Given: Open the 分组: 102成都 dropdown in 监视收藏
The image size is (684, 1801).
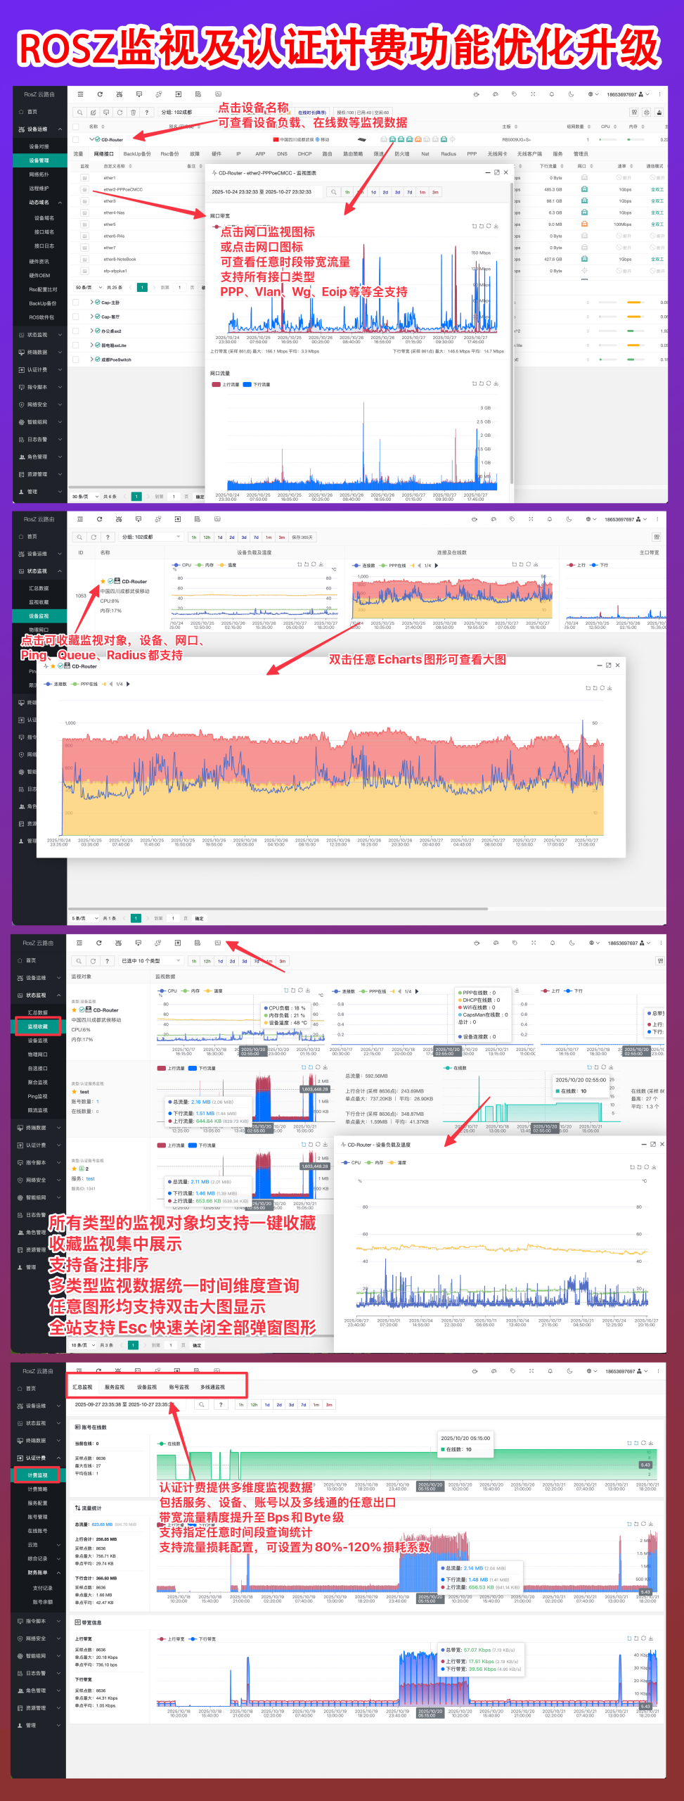Looking at the screenshot, I should (x=151, y=537).
